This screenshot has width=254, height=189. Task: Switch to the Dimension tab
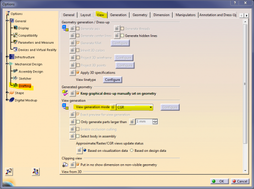pyautogui.click(x=161, y=15)
